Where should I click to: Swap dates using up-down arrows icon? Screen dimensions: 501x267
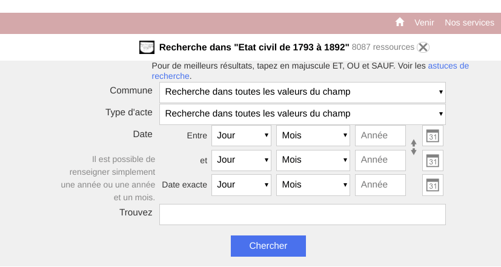pyautogui.click(x=414, y=147)
